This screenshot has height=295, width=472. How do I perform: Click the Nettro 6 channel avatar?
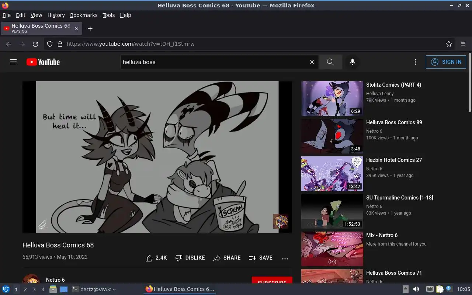tap(31, 279)
